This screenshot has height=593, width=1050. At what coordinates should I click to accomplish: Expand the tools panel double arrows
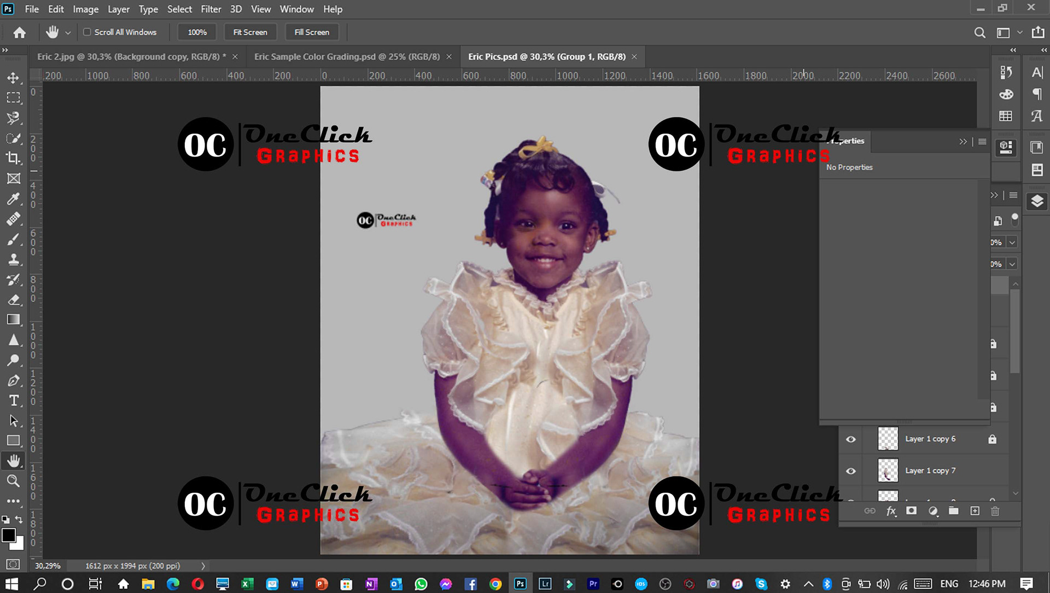(x=5, y=50)
